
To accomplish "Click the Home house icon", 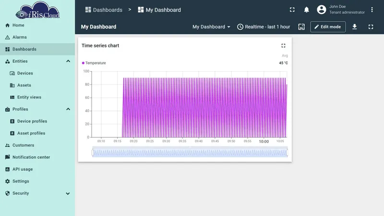I will (7, 25).
